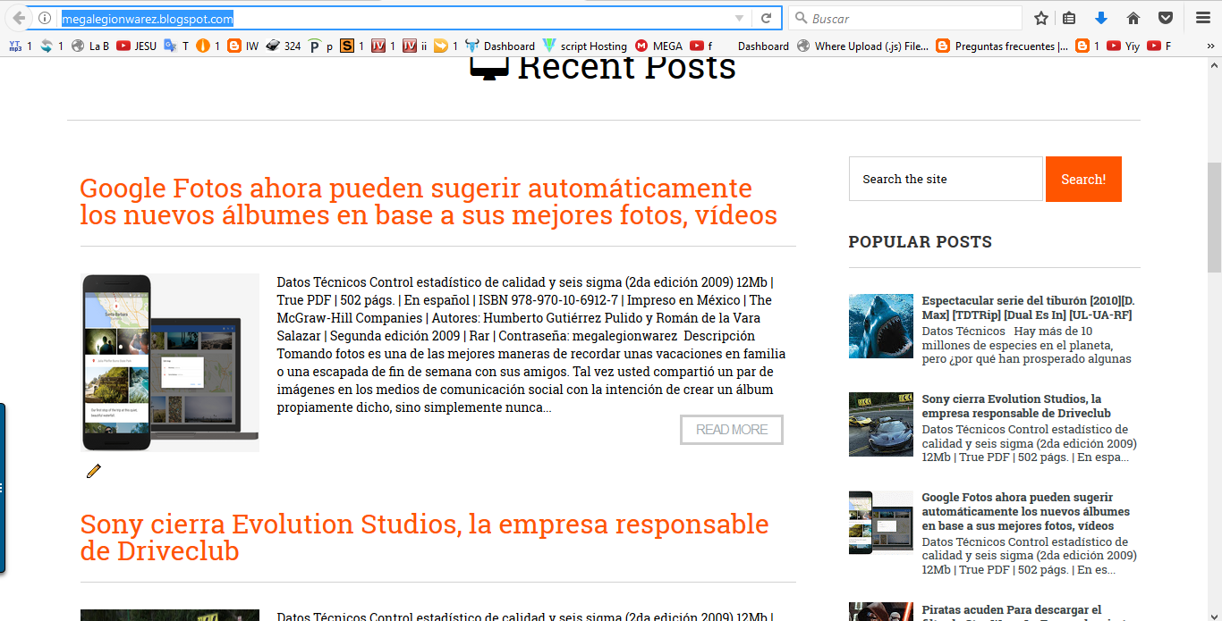Open the script Hosting bookmark
The width and height of the screenshot is (1222, 621).
585,46
